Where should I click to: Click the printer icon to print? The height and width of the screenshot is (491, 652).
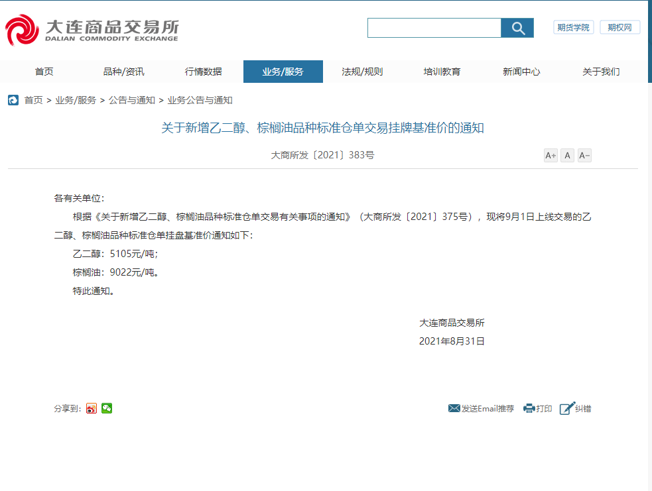[529, 408]
